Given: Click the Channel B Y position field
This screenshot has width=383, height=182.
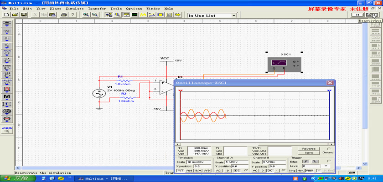Looking at the screenshot, I should click(x=277, y=166).
